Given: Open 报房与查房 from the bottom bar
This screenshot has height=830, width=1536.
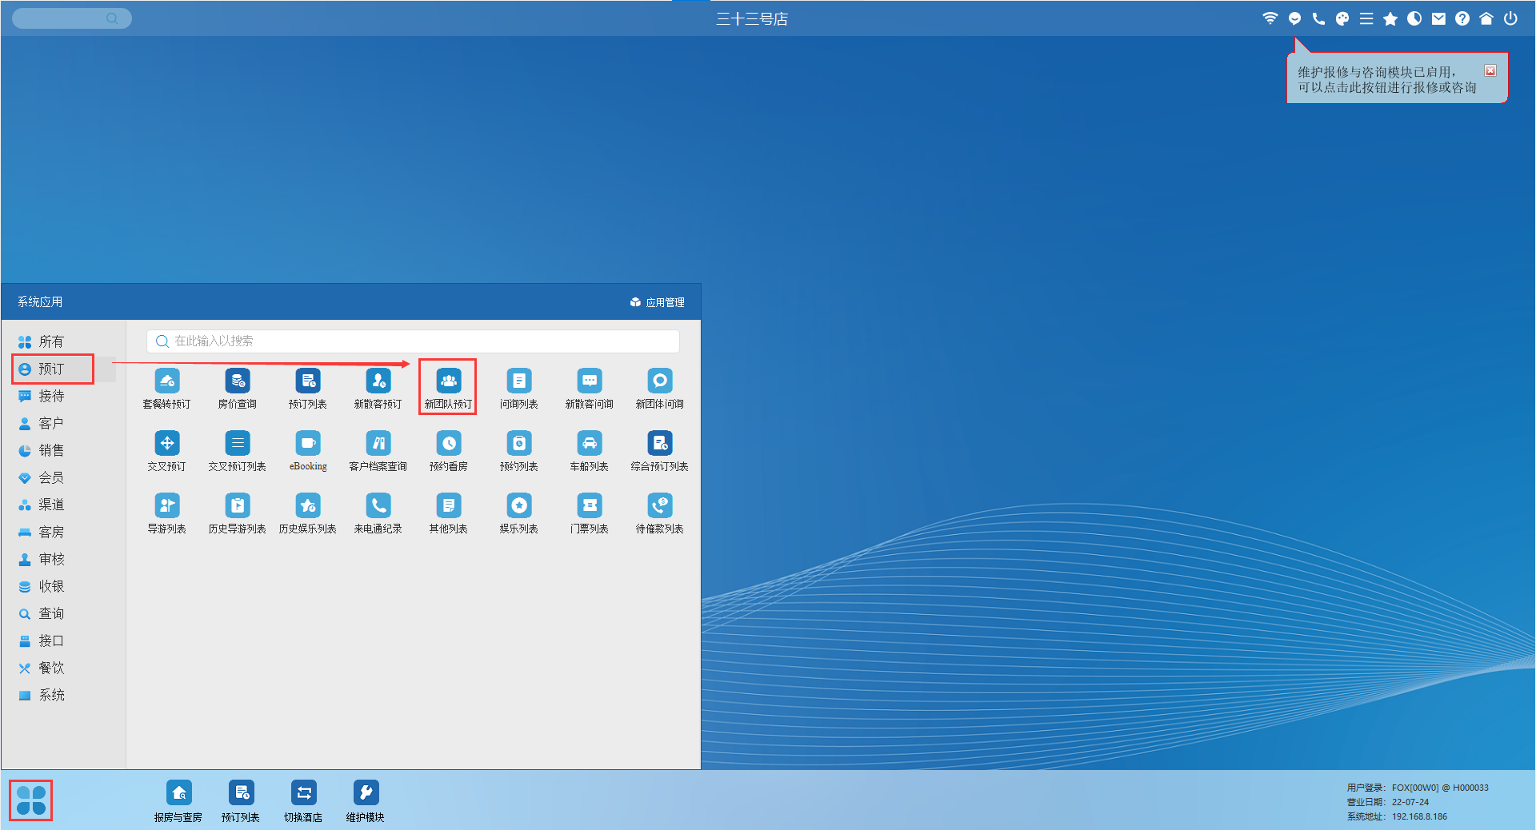Looking at the screenshot, I should click(178, 793).
